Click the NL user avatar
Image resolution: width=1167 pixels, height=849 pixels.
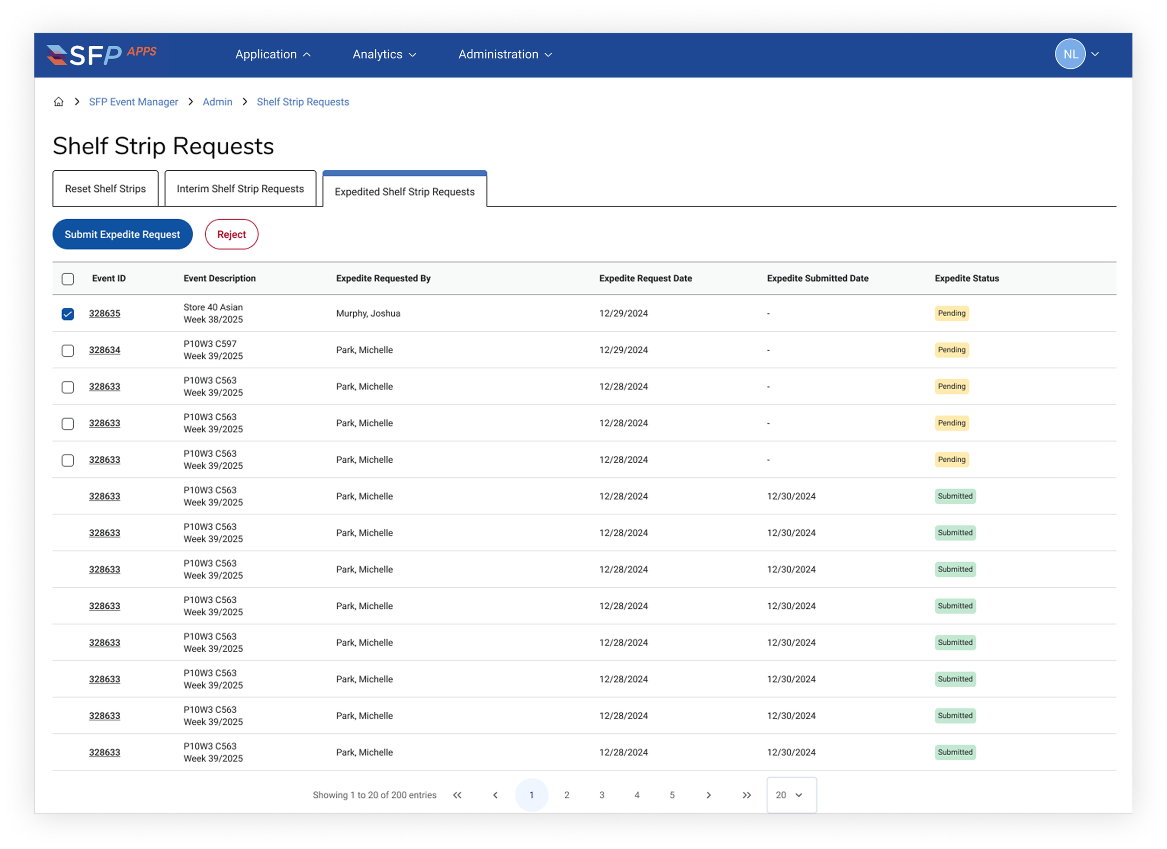tap(1070, 54)
